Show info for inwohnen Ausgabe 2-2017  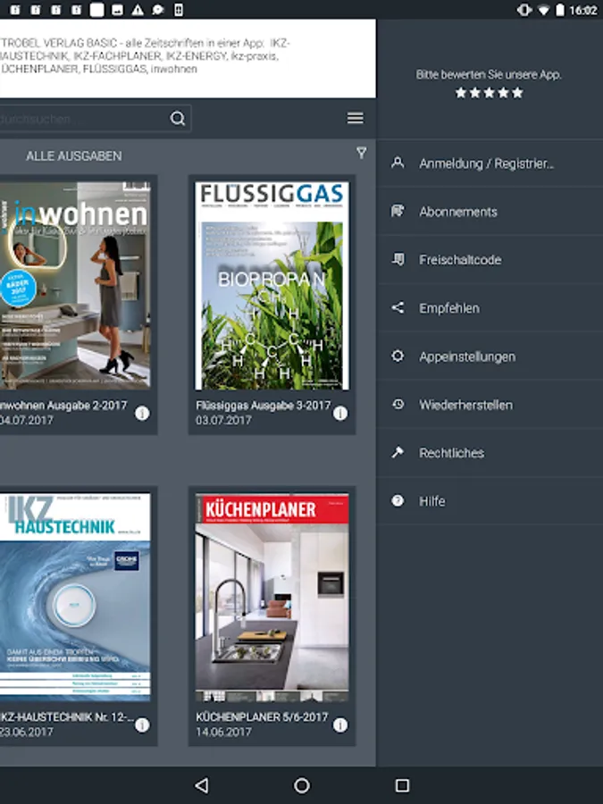142,414
